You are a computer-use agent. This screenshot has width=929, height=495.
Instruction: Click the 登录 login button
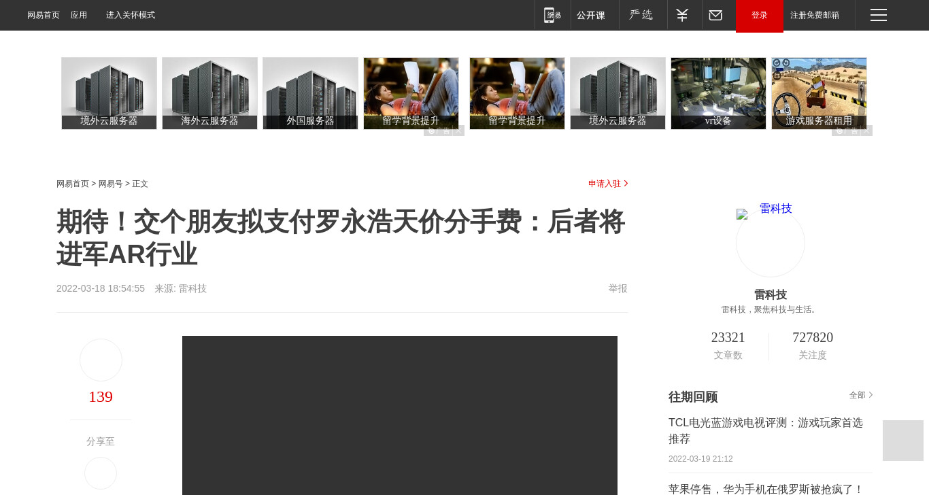[760, 16]
